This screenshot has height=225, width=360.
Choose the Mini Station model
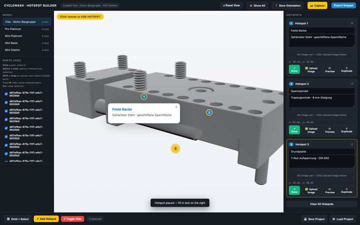(27, 50)
